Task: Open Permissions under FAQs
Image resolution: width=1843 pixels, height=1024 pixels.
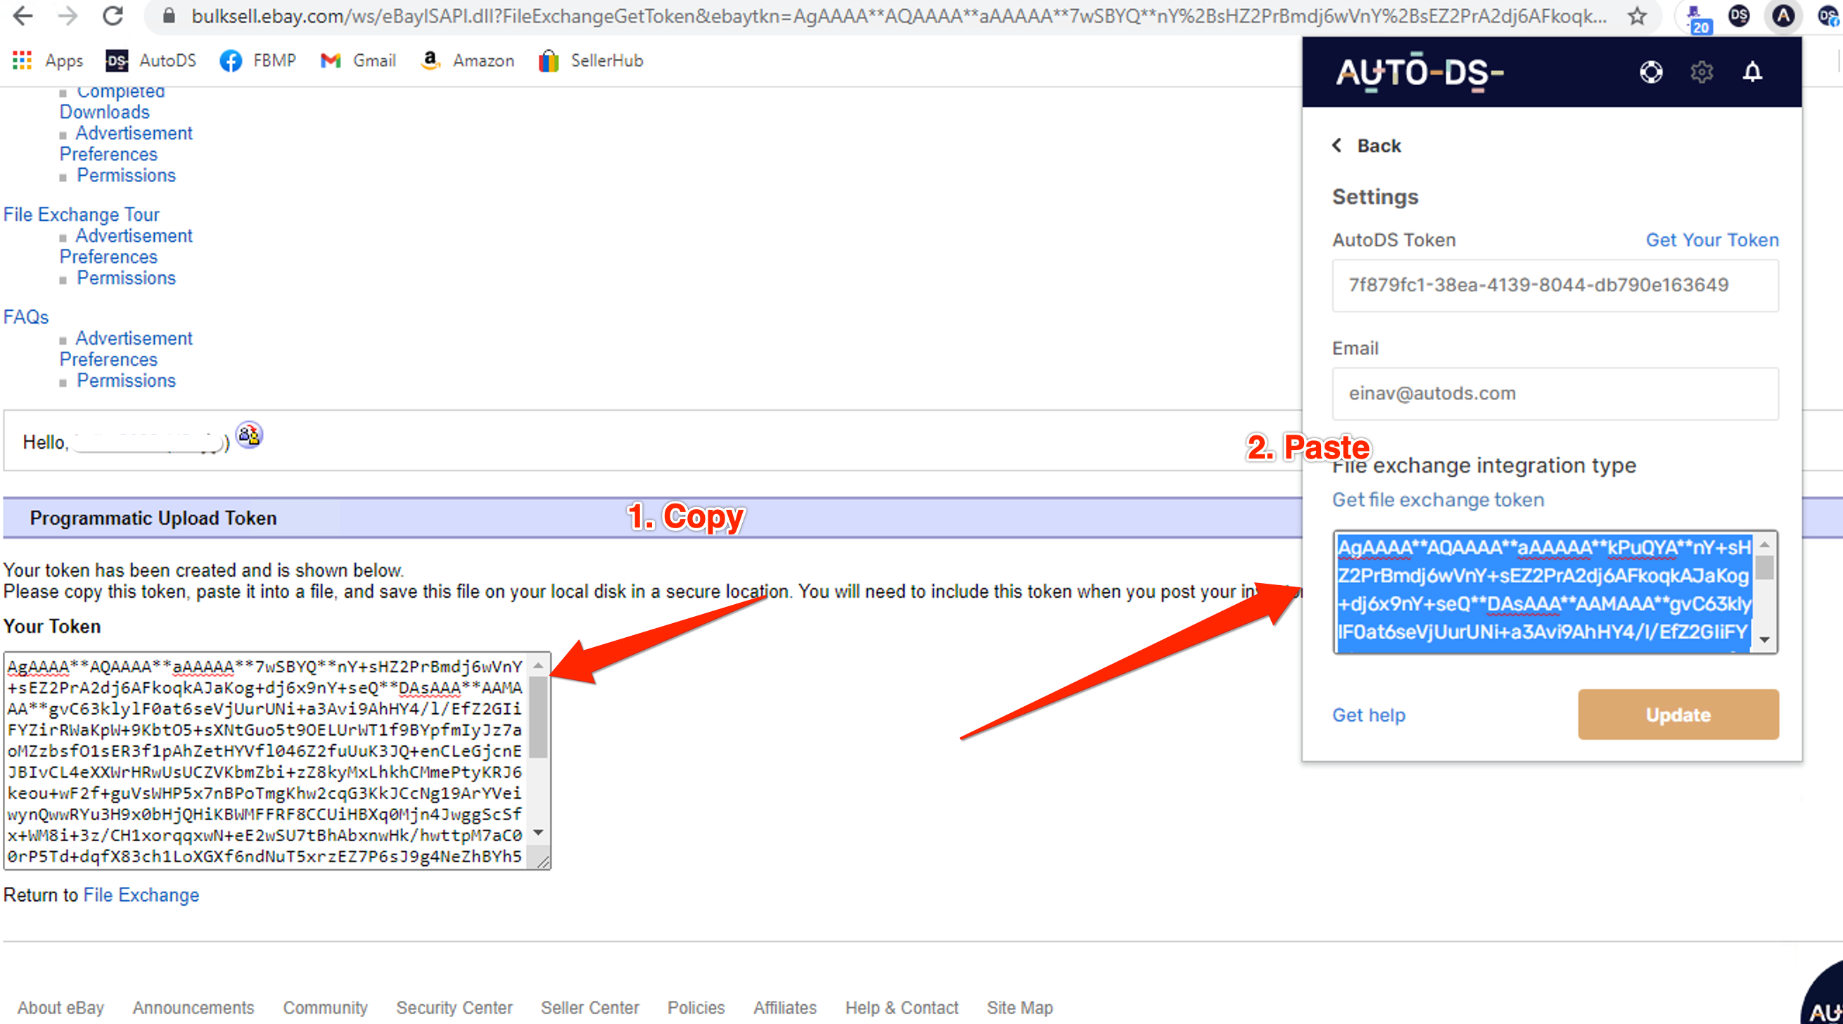Action: [126, 380]
